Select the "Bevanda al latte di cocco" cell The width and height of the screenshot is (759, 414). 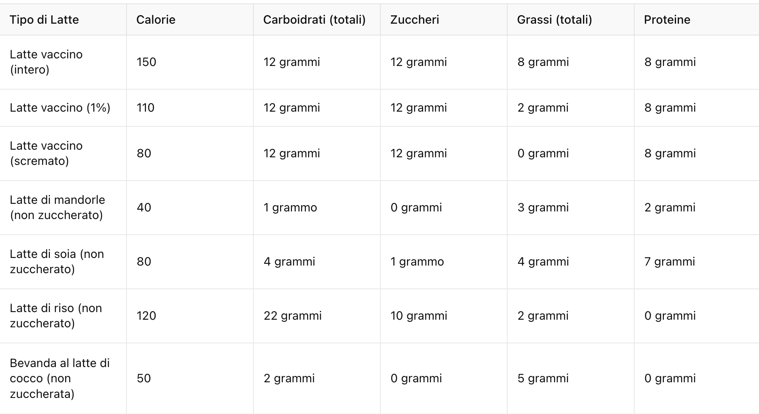[x=60, y=378]
